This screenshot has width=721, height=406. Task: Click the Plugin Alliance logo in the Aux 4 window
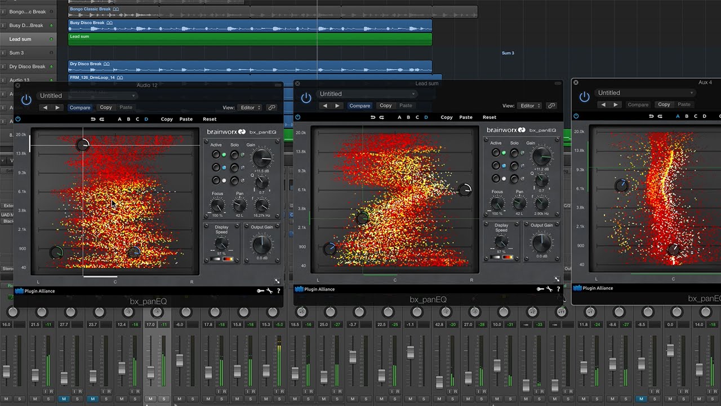tap(593, 288)
